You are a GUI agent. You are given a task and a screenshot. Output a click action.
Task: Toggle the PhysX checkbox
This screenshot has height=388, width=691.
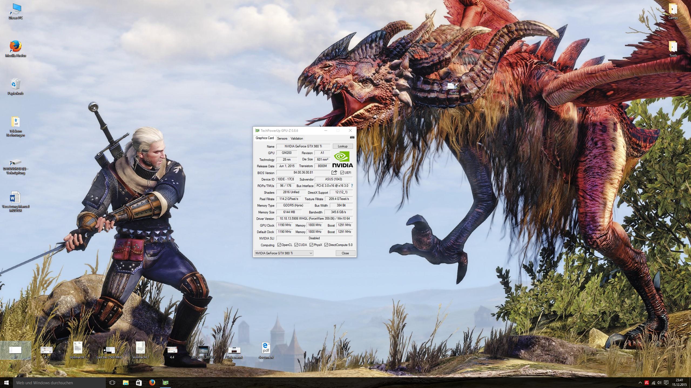[311, 245]
